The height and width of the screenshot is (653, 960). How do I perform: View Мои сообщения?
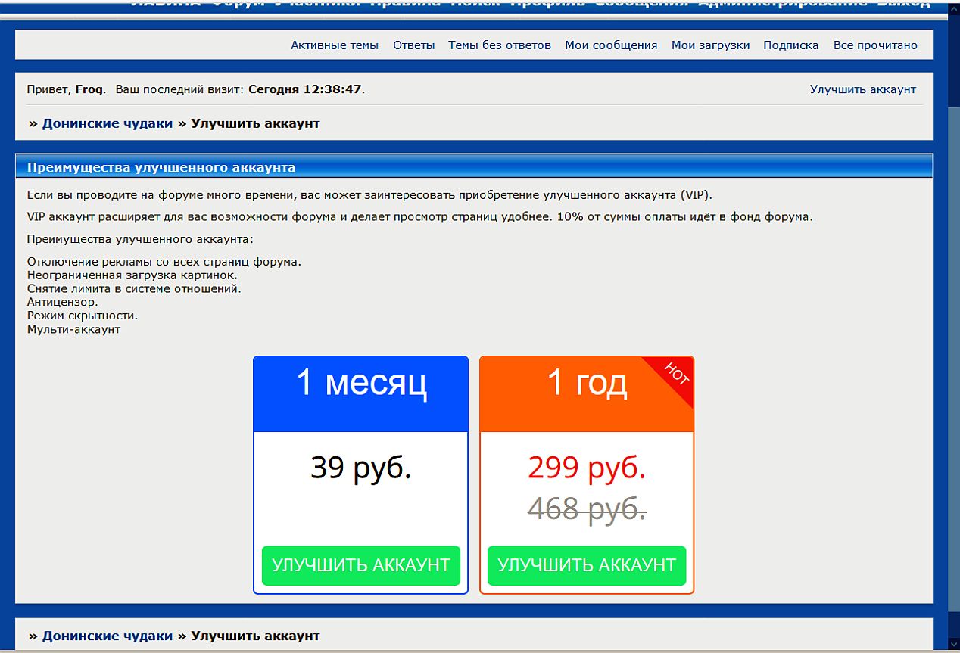tap(610, 45)
